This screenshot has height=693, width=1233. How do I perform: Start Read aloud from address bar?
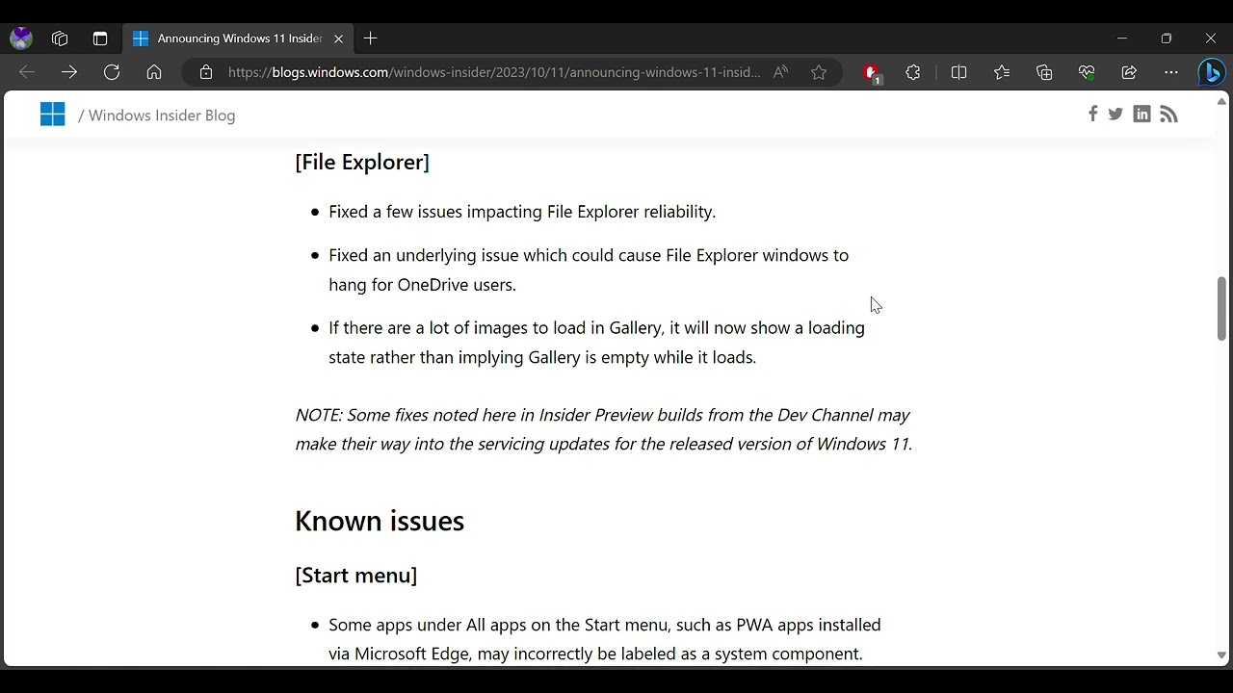(x=780, y=72)
